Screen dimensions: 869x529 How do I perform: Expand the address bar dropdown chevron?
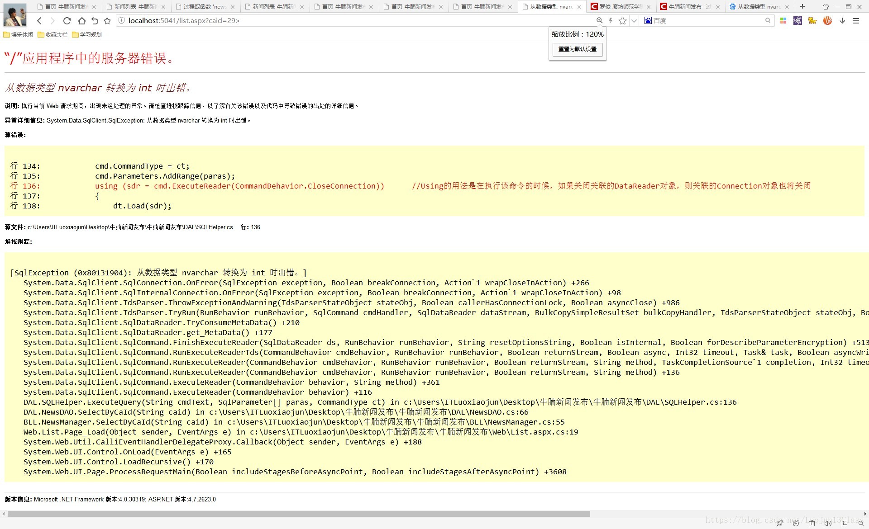coord(634,21)
